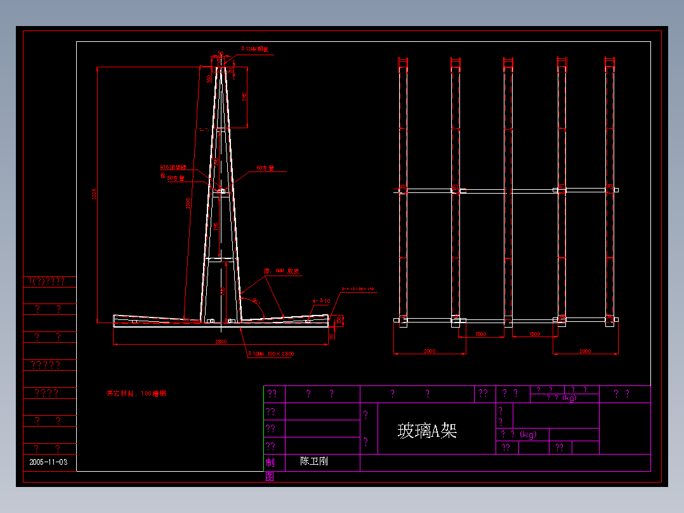This screenshot has height=513, width=684.
Task: Click the 3306 height dimension
Action: [188, 203]
